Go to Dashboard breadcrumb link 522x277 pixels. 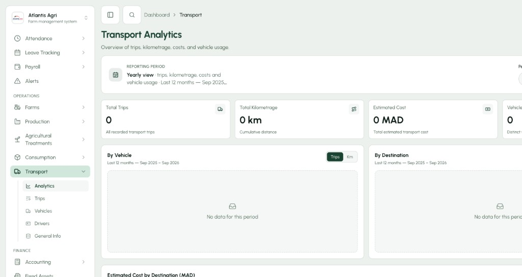tap(157, 15)
